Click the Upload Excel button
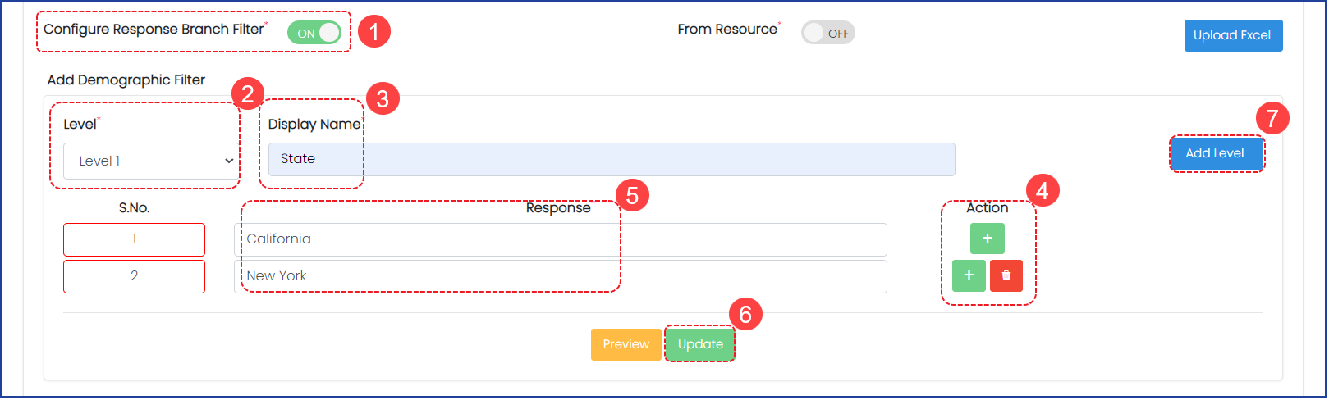This screenshot has width=1329, height=400. (x=1232, y=35)
